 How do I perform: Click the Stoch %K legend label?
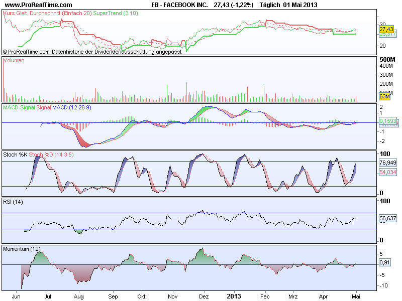[x=15, y=155]
